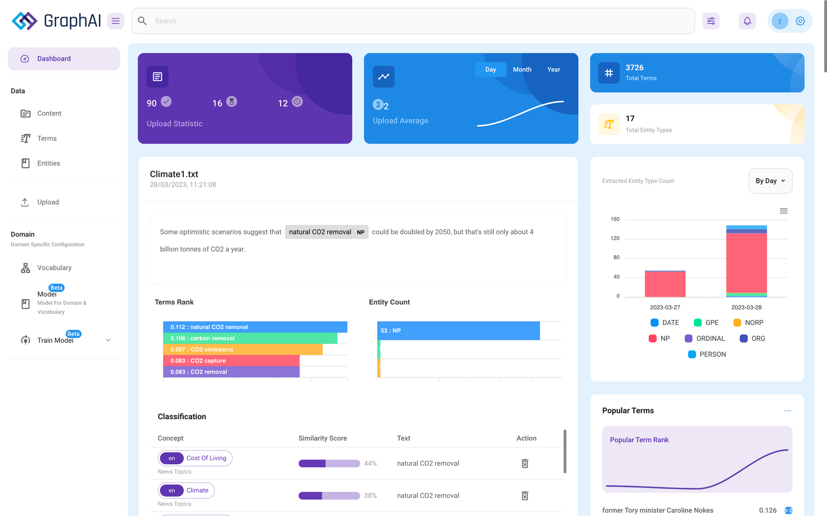Open the chart hamburger menu icon
Image resolution: width=827 pixels, height=516 pixels.
coord(783,211)
